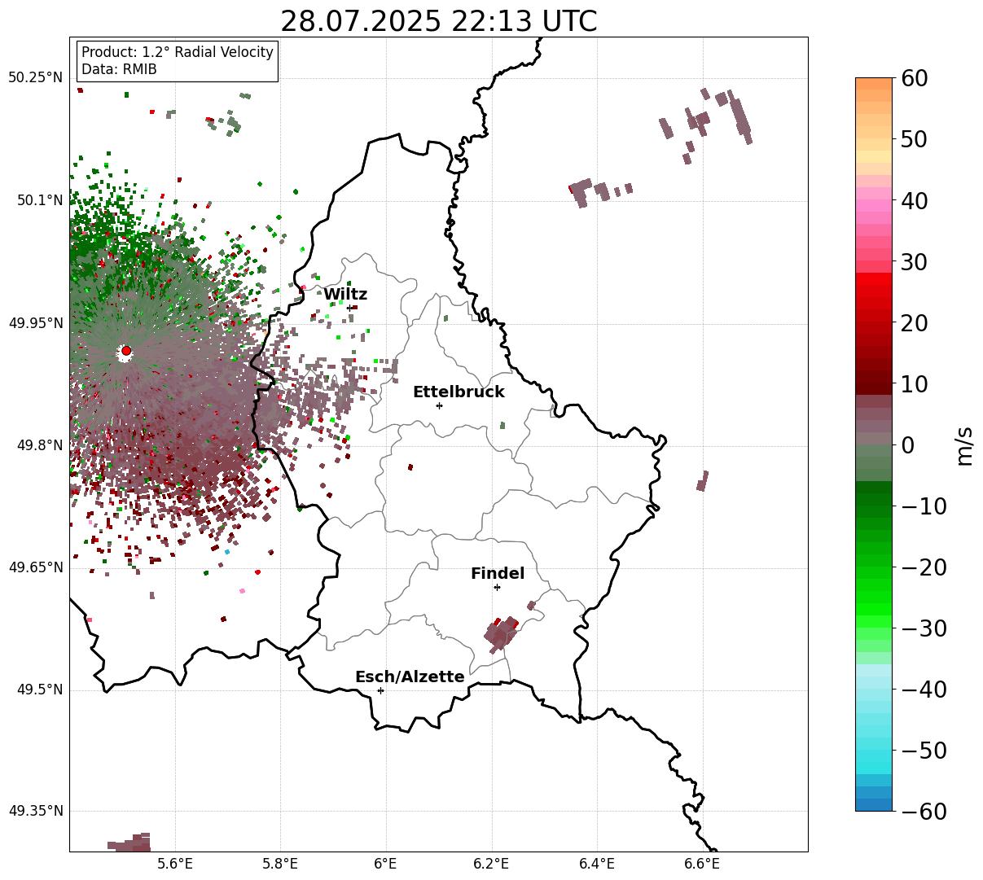Click the 6.4°E longitude tick label
This screenshot has width=983, height=880.
tap(597, 864)
